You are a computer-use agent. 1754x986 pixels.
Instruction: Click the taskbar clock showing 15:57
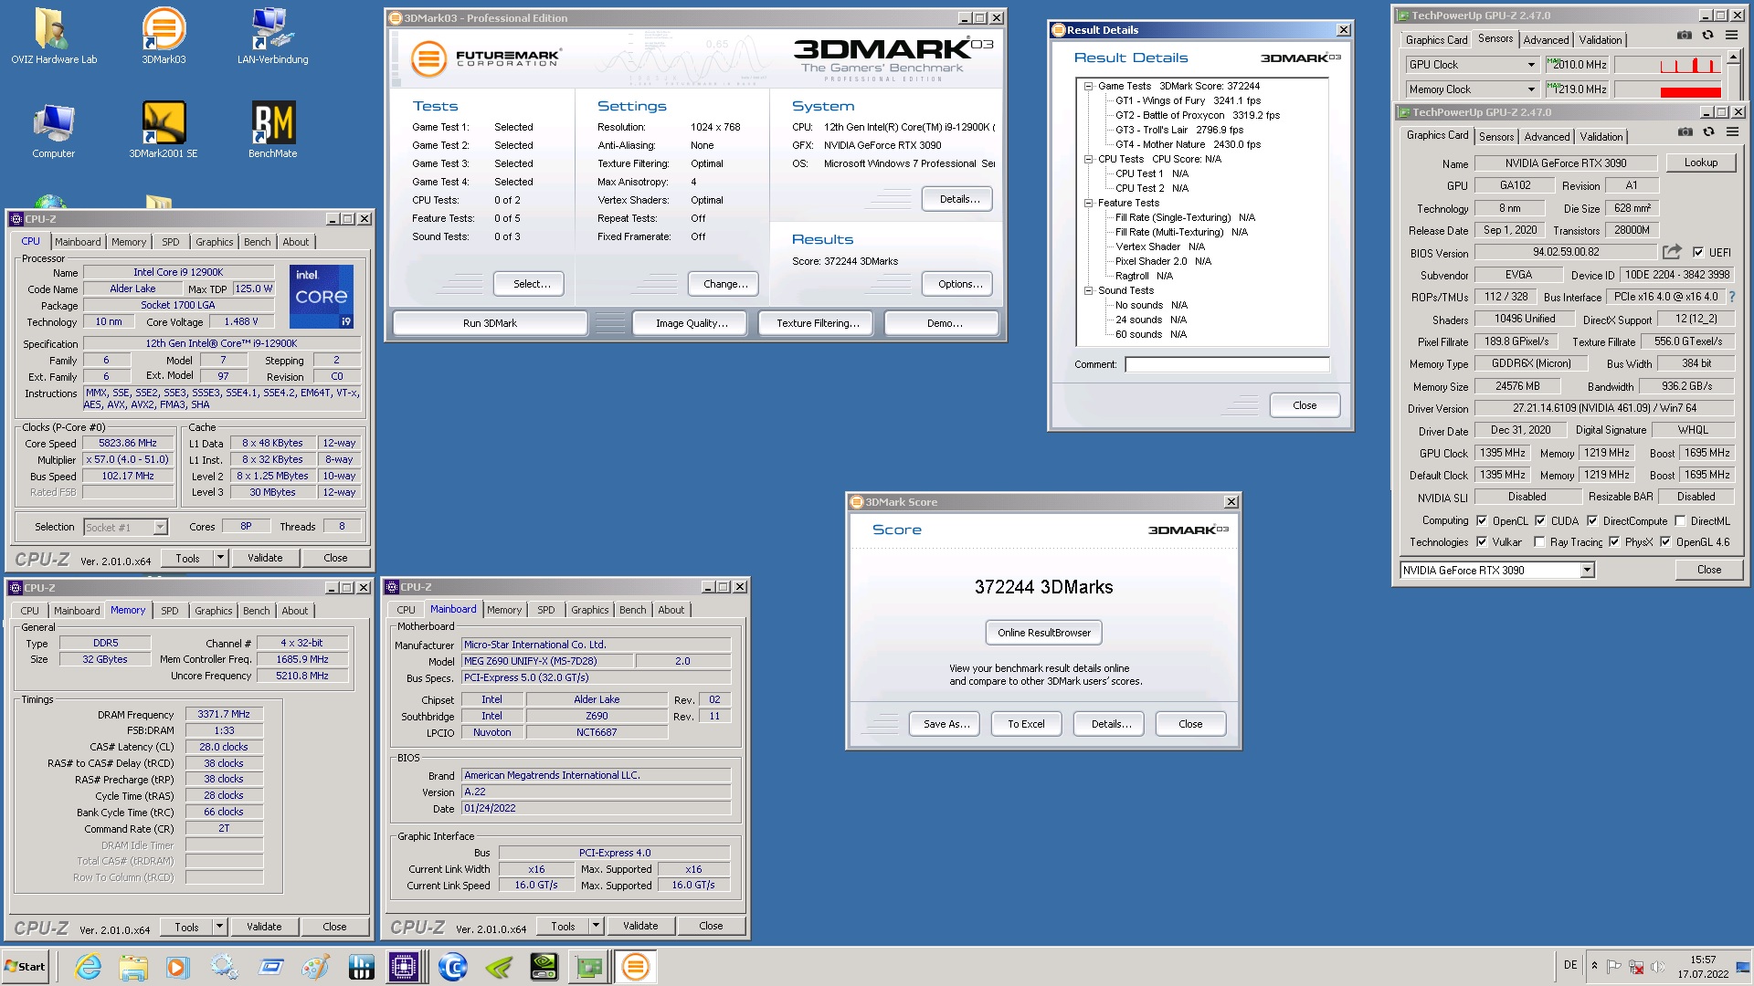[1703, 960]
